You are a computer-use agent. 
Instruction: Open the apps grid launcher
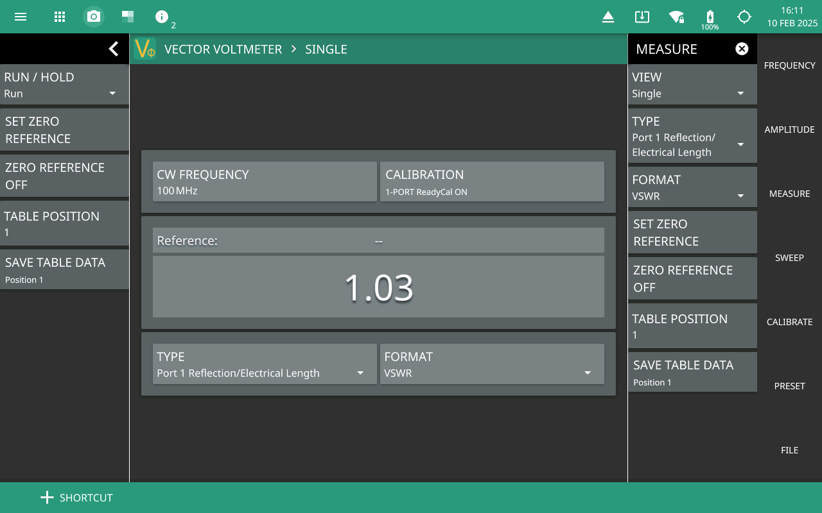point(60,17)
